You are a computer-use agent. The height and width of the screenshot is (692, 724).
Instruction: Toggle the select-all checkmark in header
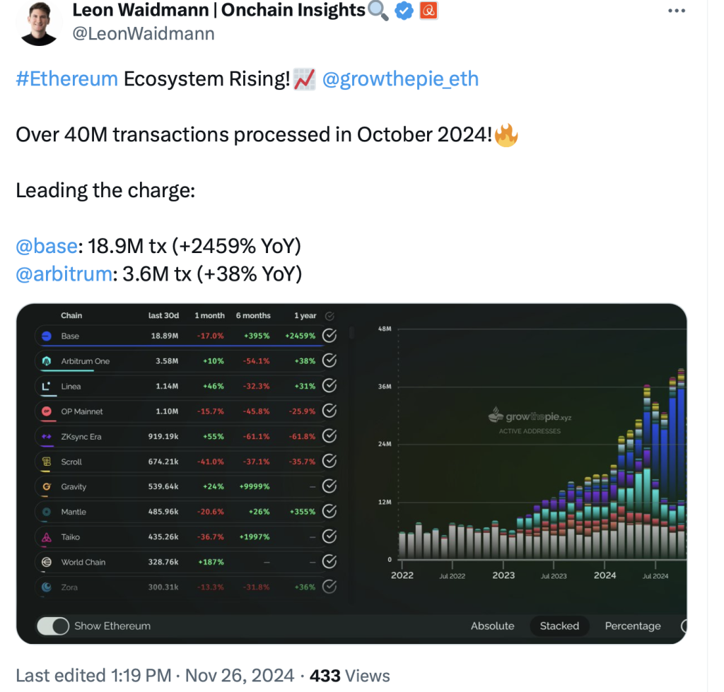(329, 316)
